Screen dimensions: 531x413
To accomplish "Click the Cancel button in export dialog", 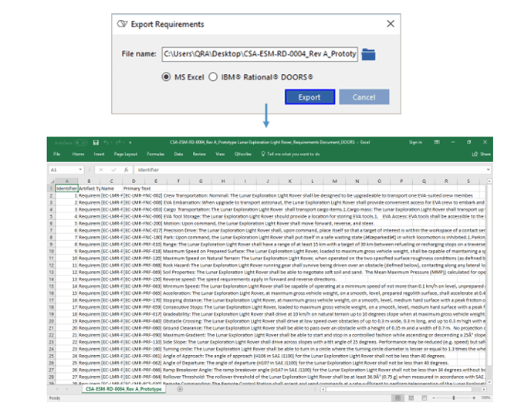I will [364, 97].
